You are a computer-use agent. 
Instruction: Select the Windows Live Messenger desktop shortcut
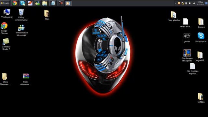tap(22, 30)
